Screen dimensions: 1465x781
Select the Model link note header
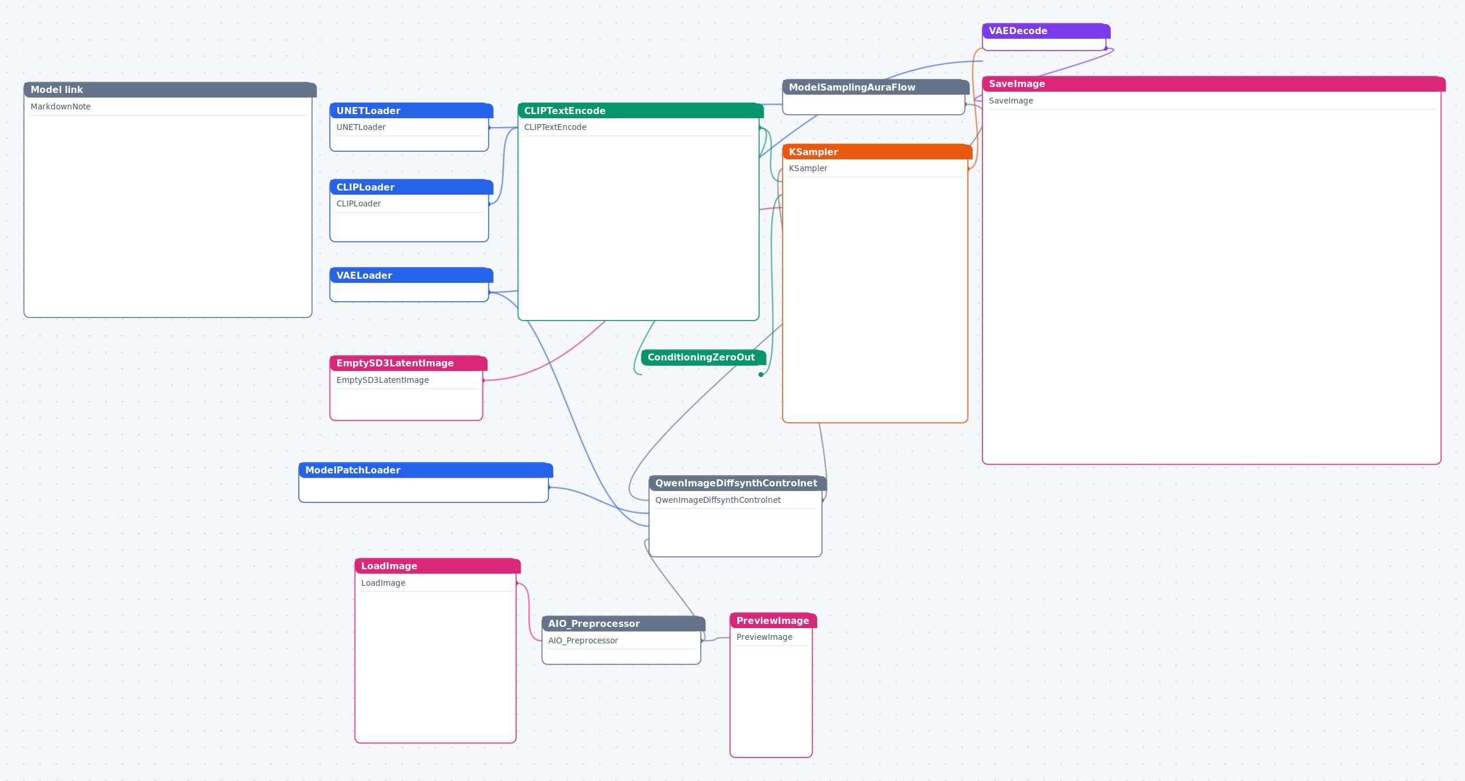[x=170, y=89]
